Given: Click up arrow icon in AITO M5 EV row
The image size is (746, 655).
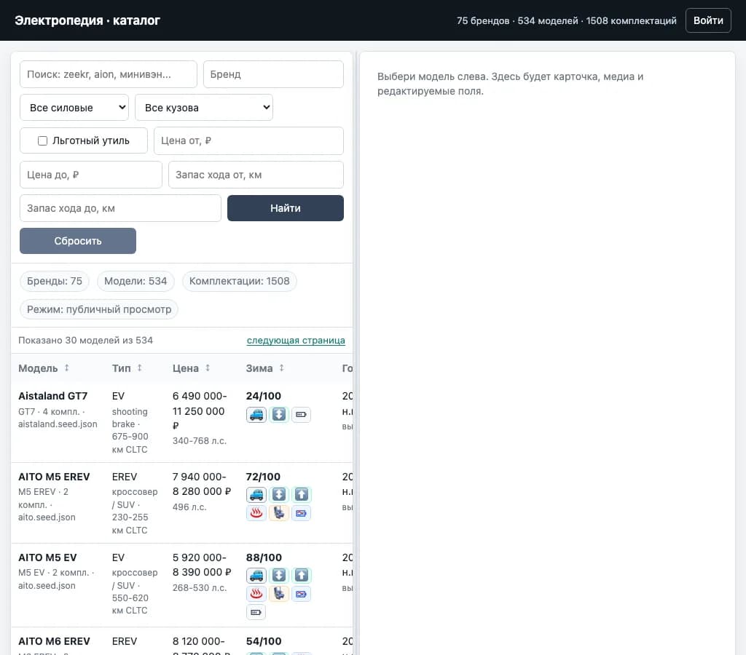Looking at the screenshot, I should [x=301, y=576].
